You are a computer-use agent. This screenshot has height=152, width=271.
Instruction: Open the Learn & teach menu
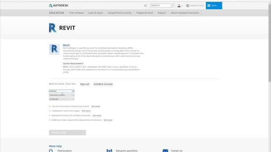[x=96, y=13]
